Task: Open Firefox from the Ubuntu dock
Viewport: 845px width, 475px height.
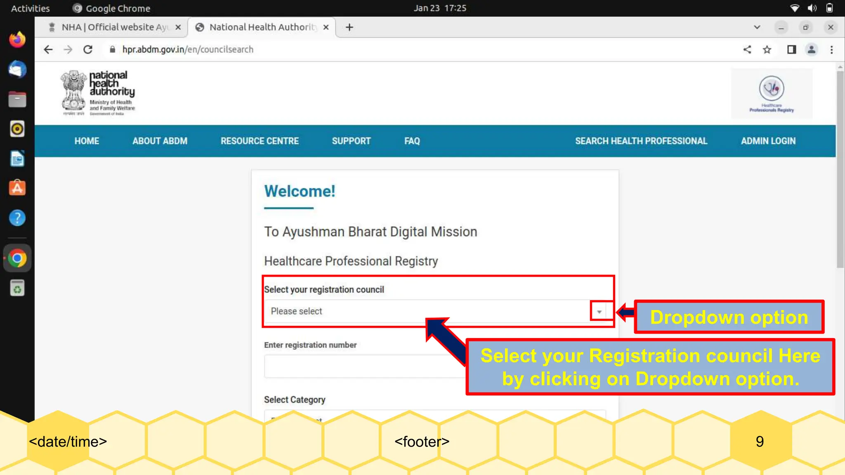Action: coord(17,40)
